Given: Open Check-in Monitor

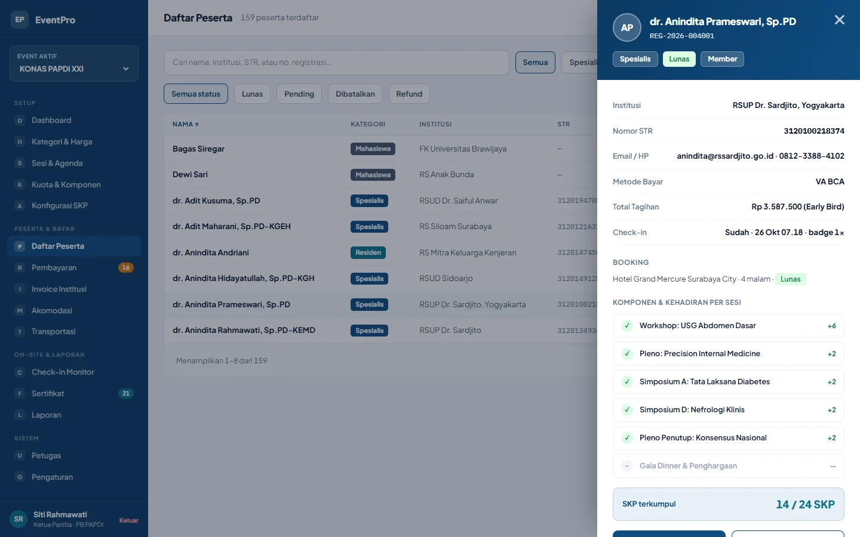Looking at the screenshot, I should (x=74, y=372).
